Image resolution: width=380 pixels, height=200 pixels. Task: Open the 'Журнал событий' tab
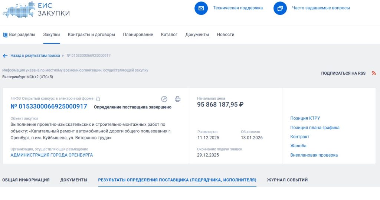pyautogui.click(x=287, y=180)
